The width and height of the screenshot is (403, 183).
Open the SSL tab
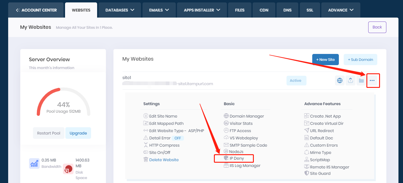(310, 10)
